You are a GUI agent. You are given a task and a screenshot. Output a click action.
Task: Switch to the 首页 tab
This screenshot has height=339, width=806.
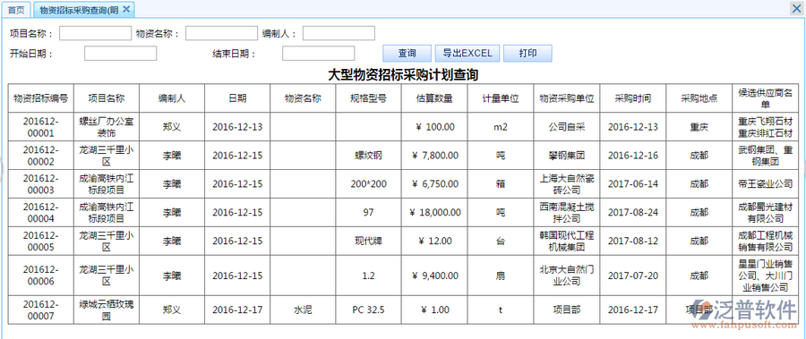(x=16, y=9)
